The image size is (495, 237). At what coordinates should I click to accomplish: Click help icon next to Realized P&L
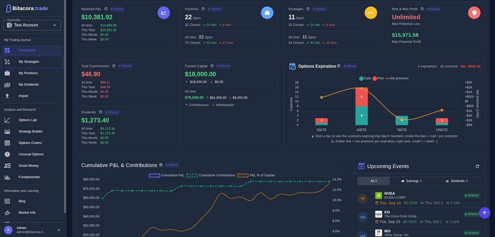106,9
